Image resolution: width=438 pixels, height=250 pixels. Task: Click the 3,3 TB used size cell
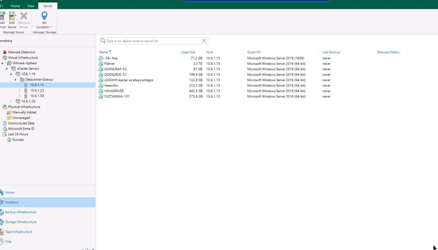[198, 64]
